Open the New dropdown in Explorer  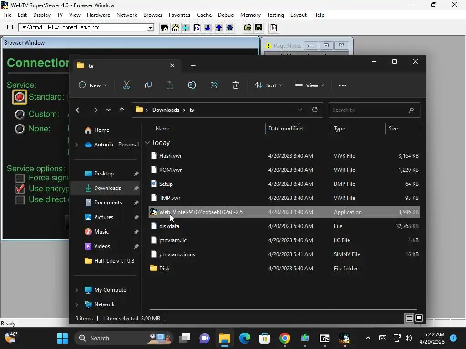(92, 85)
